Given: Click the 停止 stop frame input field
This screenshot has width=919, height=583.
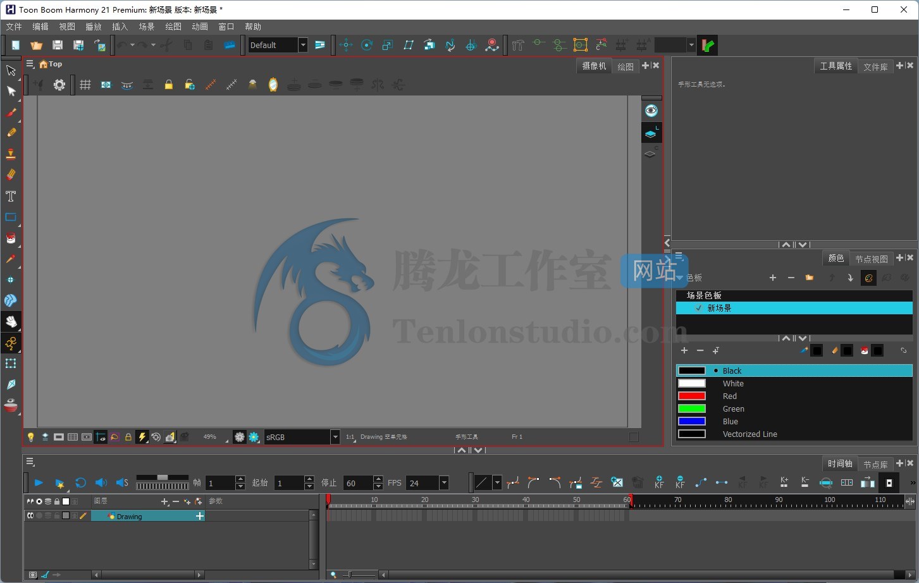Looking at the screenshot, I should (x=358, y=483).
